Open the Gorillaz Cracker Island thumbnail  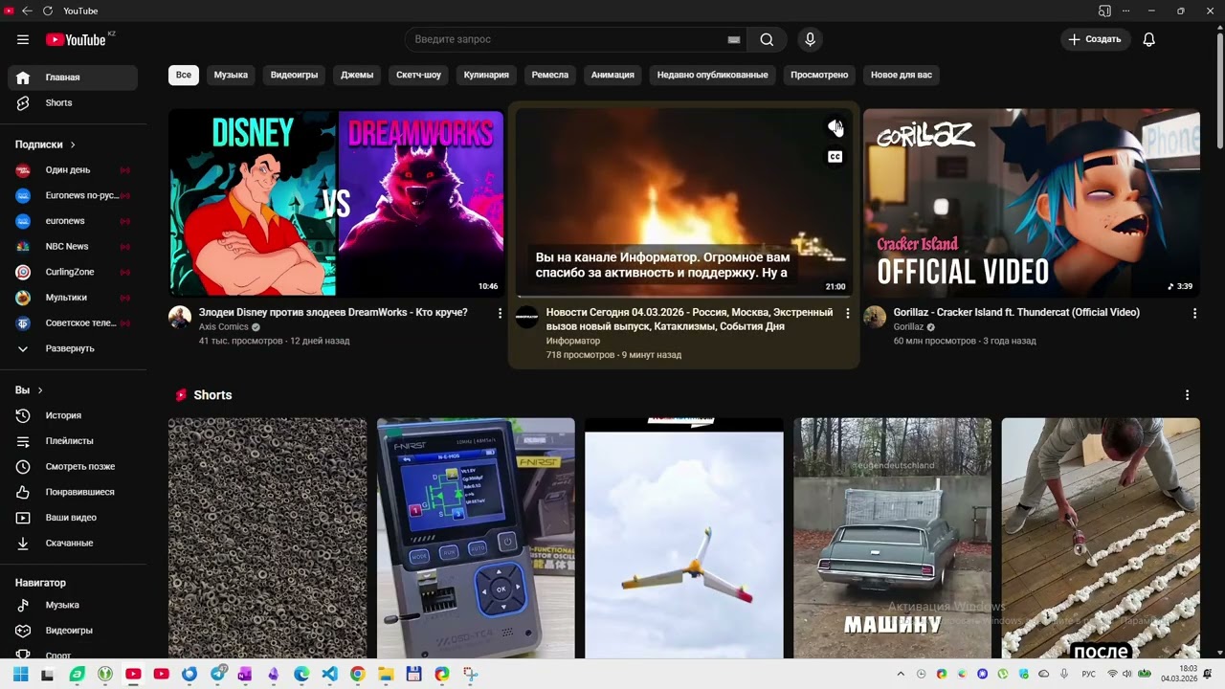pos(1031,204)
